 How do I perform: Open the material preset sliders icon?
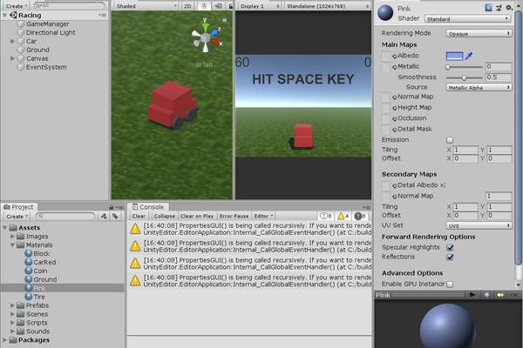click(x=499, y=8)
